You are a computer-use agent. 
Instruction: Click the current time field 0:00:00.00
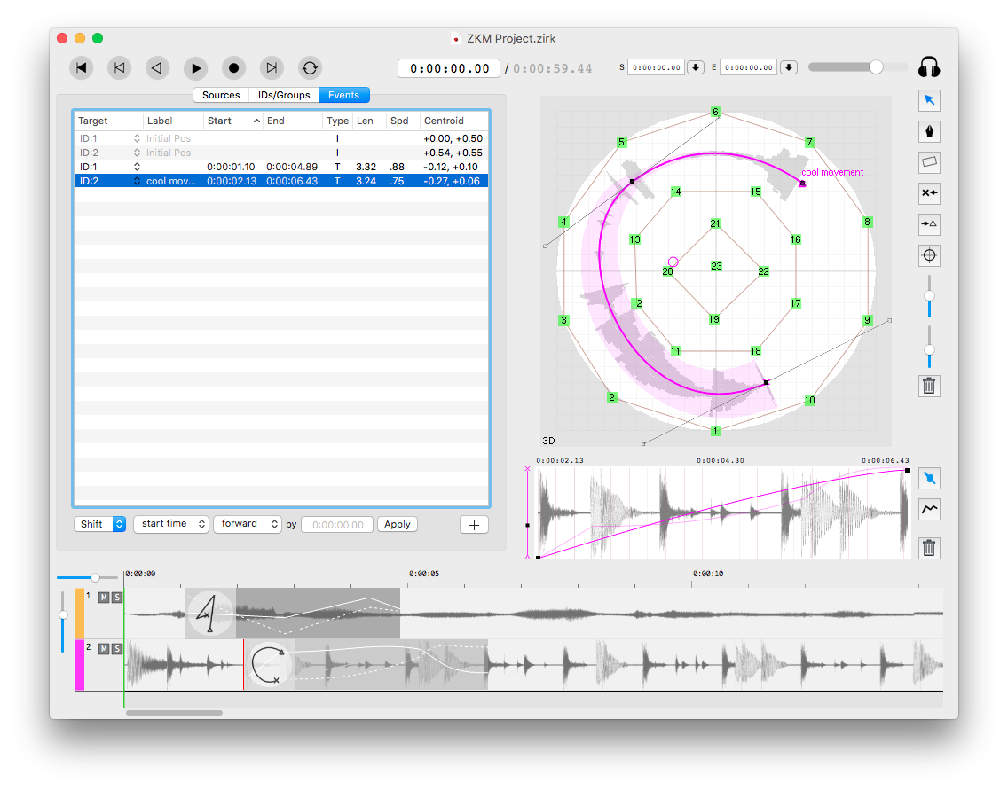pyautogui.click(x=449, y=68)
